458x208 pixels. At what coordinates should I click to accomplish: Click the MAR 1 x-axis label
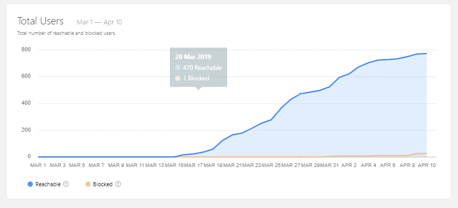coord(39,165)
